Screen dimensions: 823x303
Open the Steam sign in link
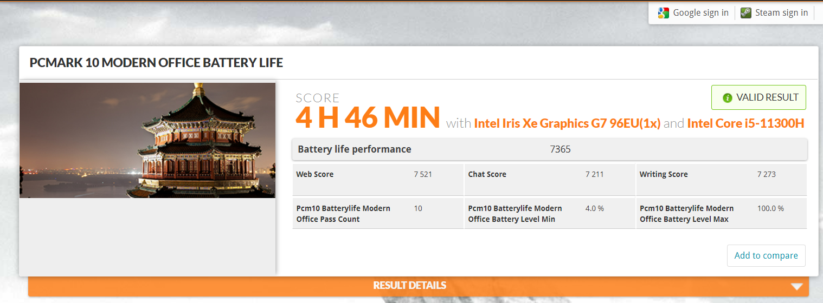(781, 13)
